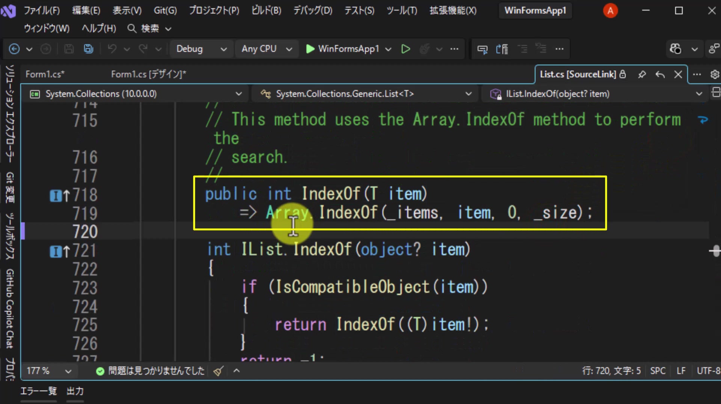This screenshot has height=404, width=721.
Task: Click the search magnifier in the menu bar
Action: 131,29
